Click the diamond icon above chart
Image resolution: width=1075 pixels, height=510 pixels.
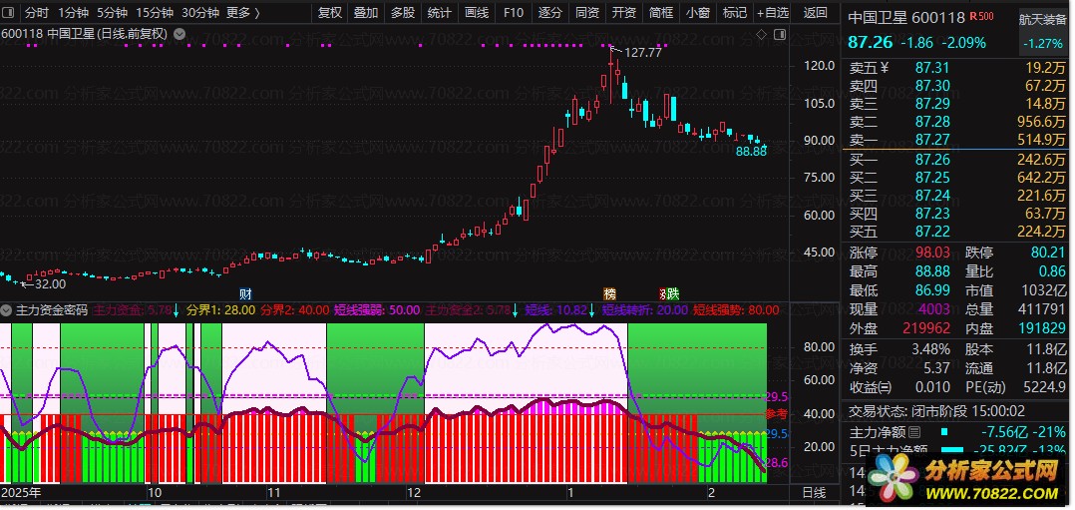click(x=761, y=34)
